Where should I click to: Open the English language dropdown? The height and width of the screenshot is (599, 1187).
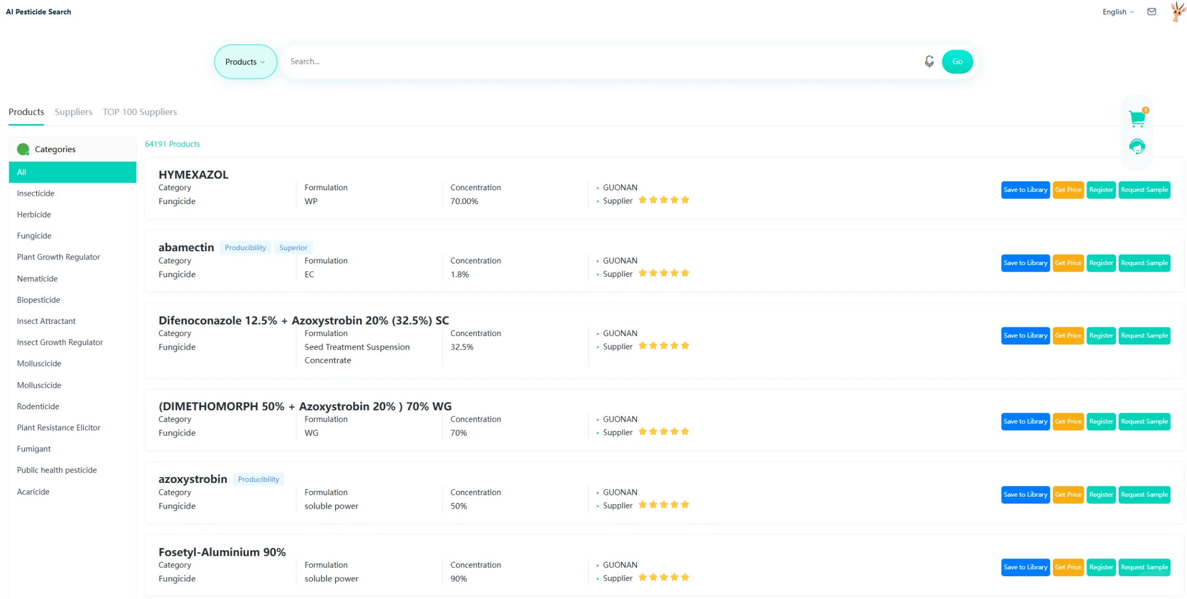pyautogui.click(x=1118, y=12)
